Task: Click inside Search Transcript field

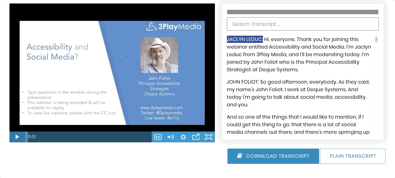Action: coord(302,24)
